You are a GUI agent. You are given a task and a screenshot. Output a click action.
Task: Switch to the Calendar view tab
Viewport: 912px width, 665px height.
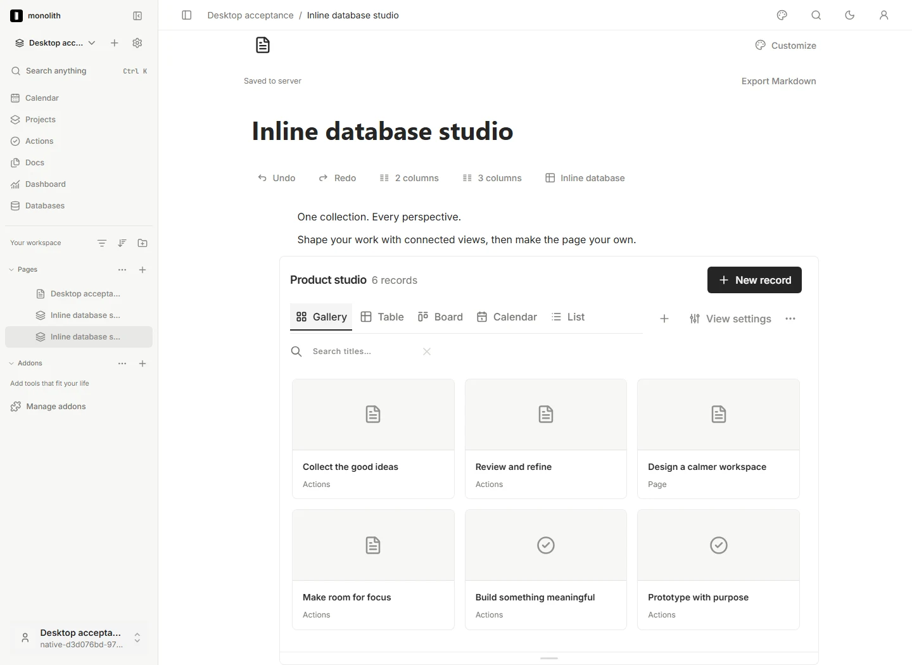(507, 317)
